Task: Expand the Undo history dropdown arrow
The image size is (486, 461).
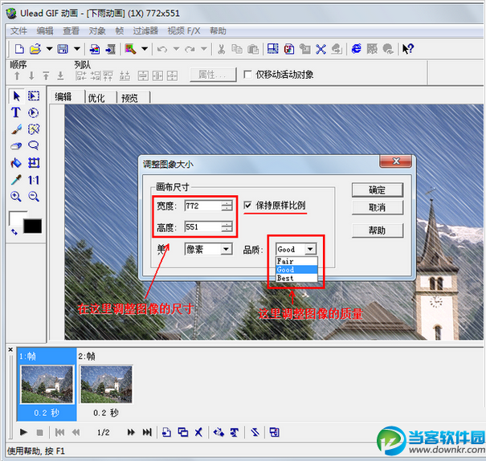Action: 177,49
